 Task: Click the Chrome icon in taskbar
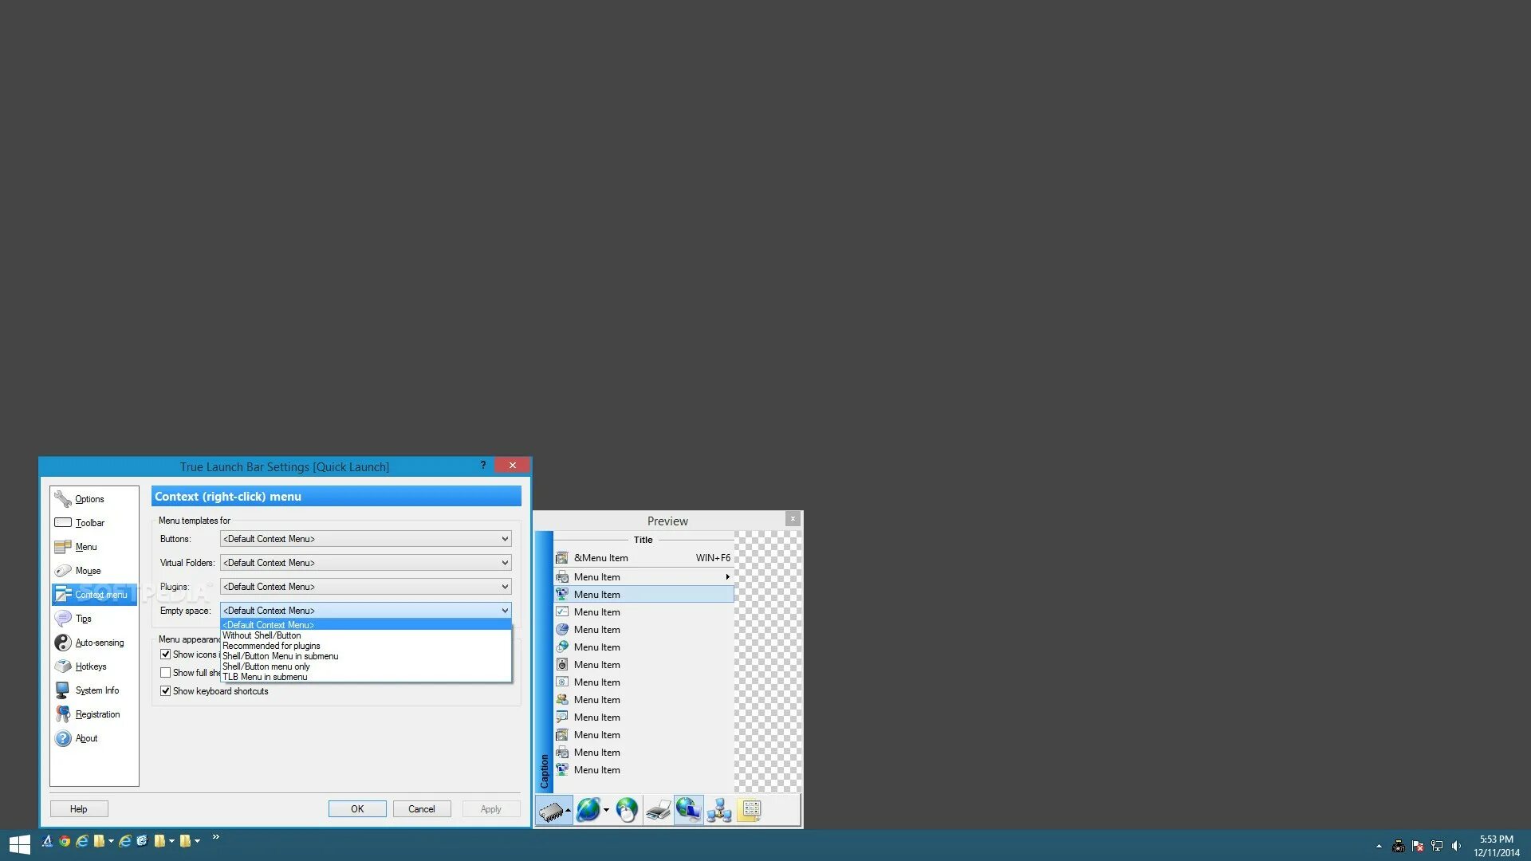click(65, 841)
